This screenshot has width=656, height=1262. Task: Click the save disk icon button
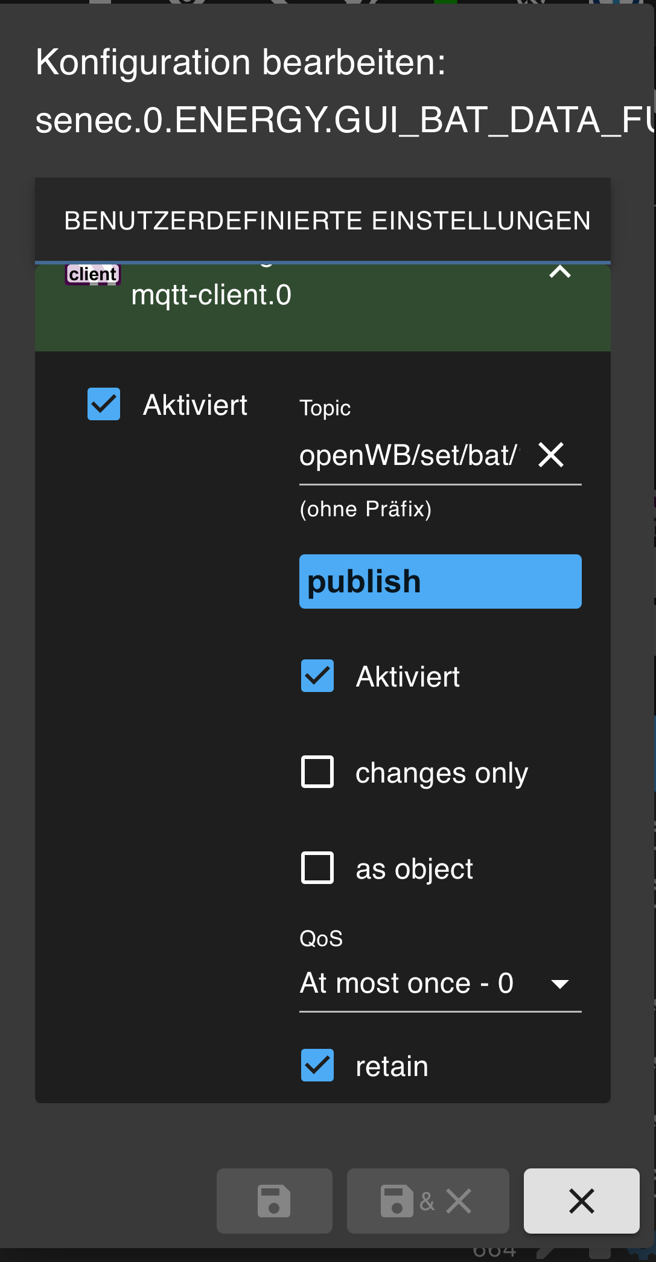click(x=274, y=1200)
